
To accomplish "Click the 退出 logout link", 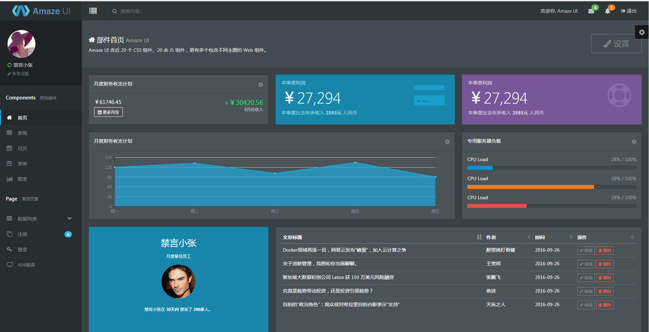I will click(629, 11).
